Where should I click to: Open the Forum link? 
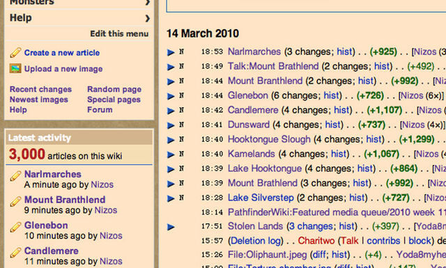pos(100,110)
